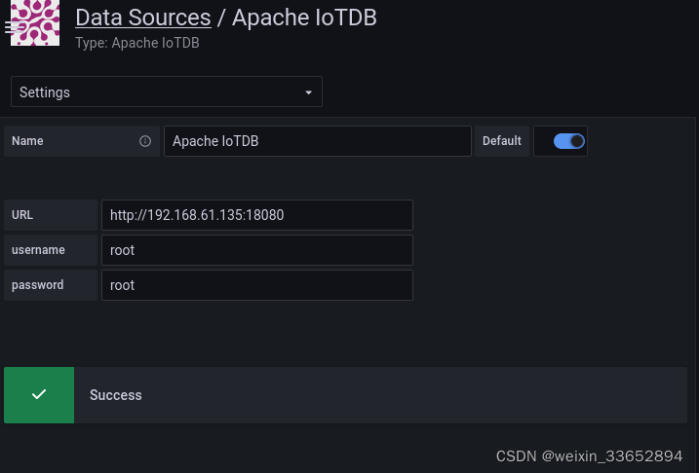This screenshot has height=473, width=699.
Task: Click the username input field
Action: point(257,250)
